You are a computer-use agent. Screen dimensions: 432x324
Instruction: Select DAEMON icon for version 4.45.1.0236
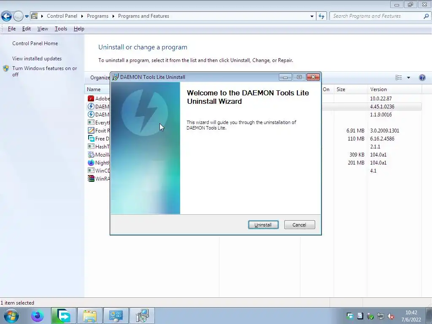pos(91,106)
